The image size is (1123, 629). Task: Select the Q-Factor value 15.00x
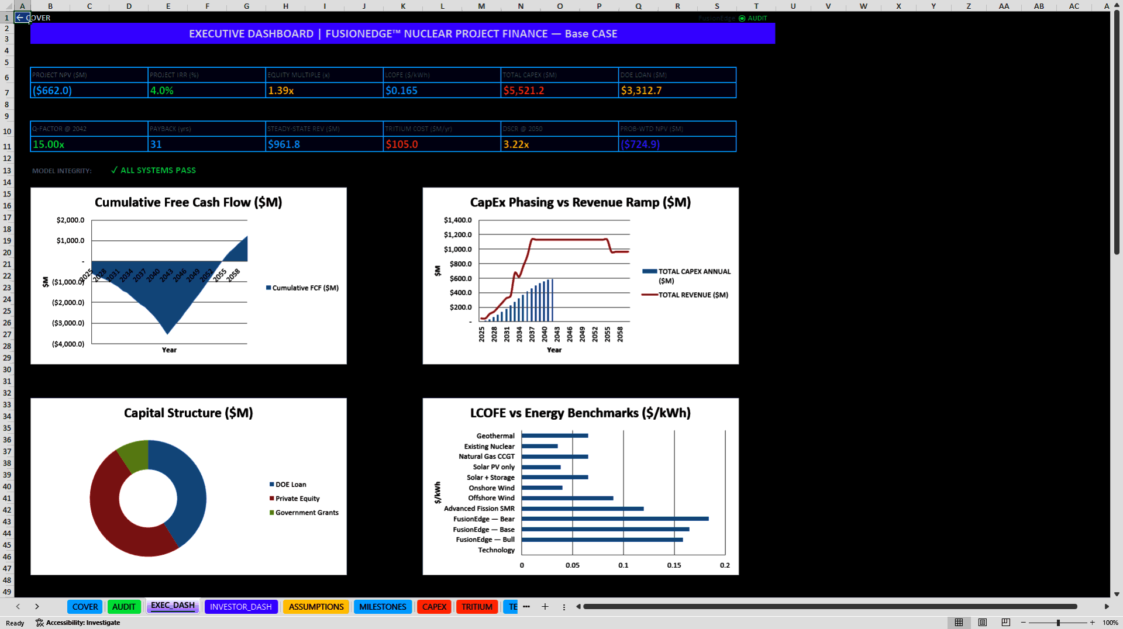click(89, 144)
